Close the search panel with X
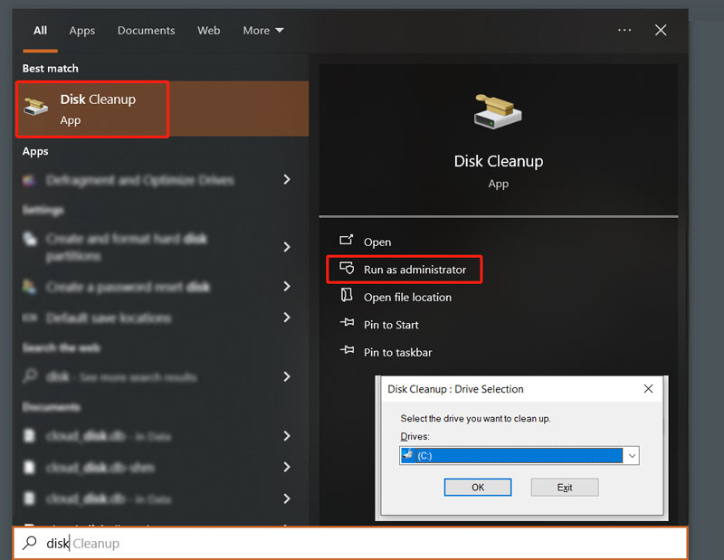 pos(661,30)
